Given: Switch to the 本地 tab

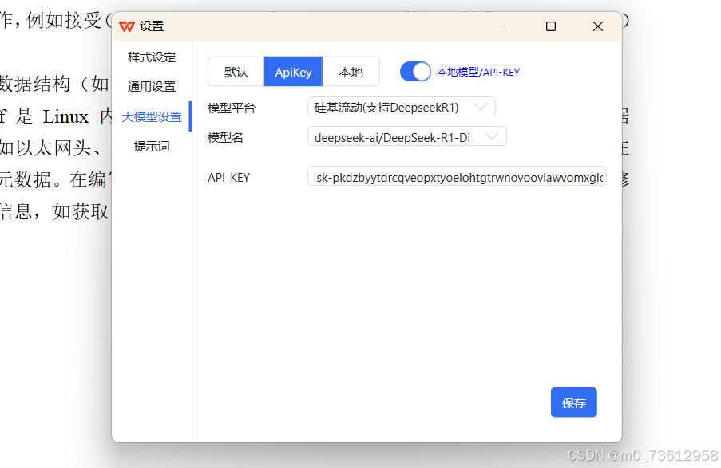Looking at the screenshot, I should pos(351,72).
